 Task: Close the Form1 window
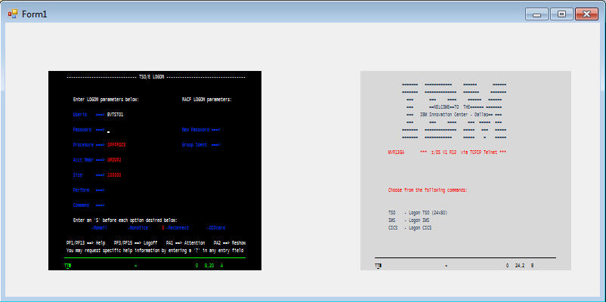coord(586,14)
